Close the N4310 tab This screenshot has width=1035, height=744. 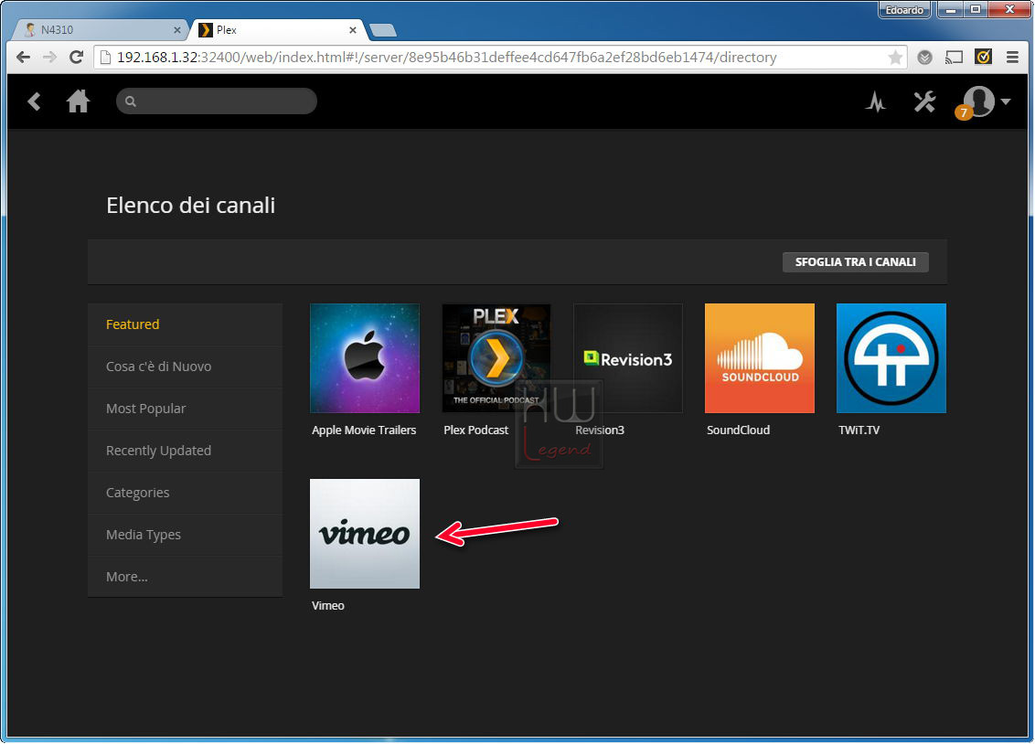176,29
